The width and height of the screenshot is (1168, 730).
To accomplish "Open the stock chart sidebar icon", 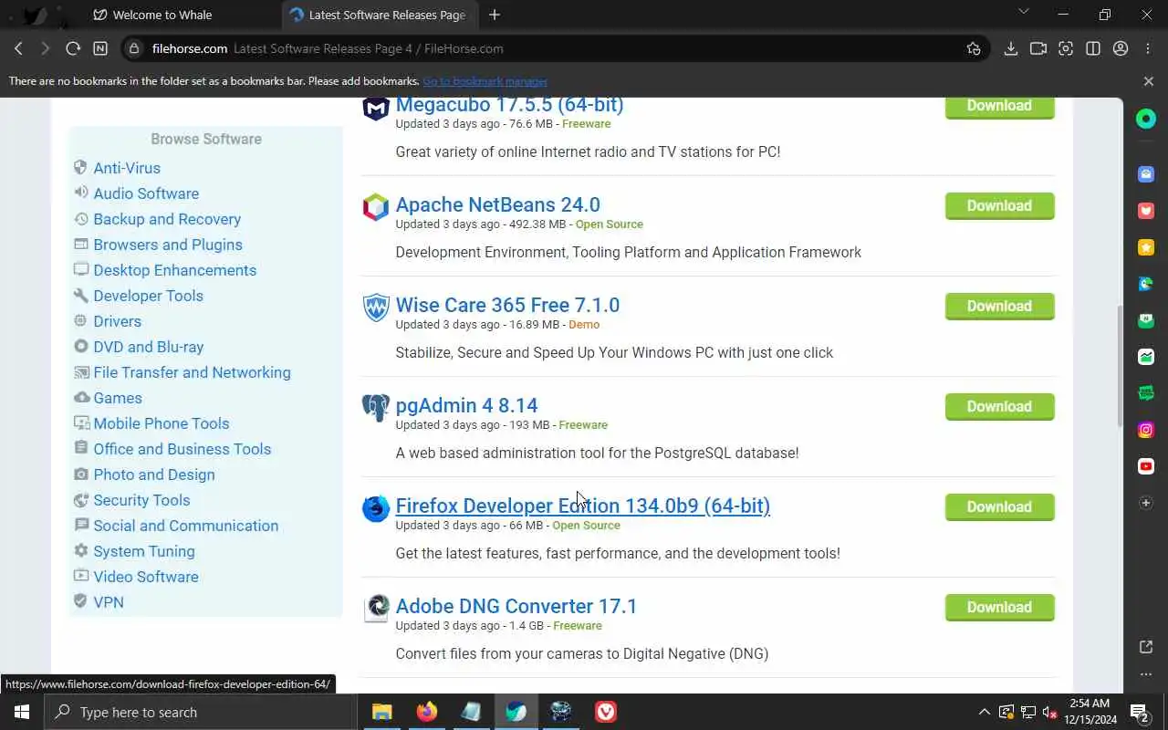I will pyautogui.click(x=1146, y=357).
